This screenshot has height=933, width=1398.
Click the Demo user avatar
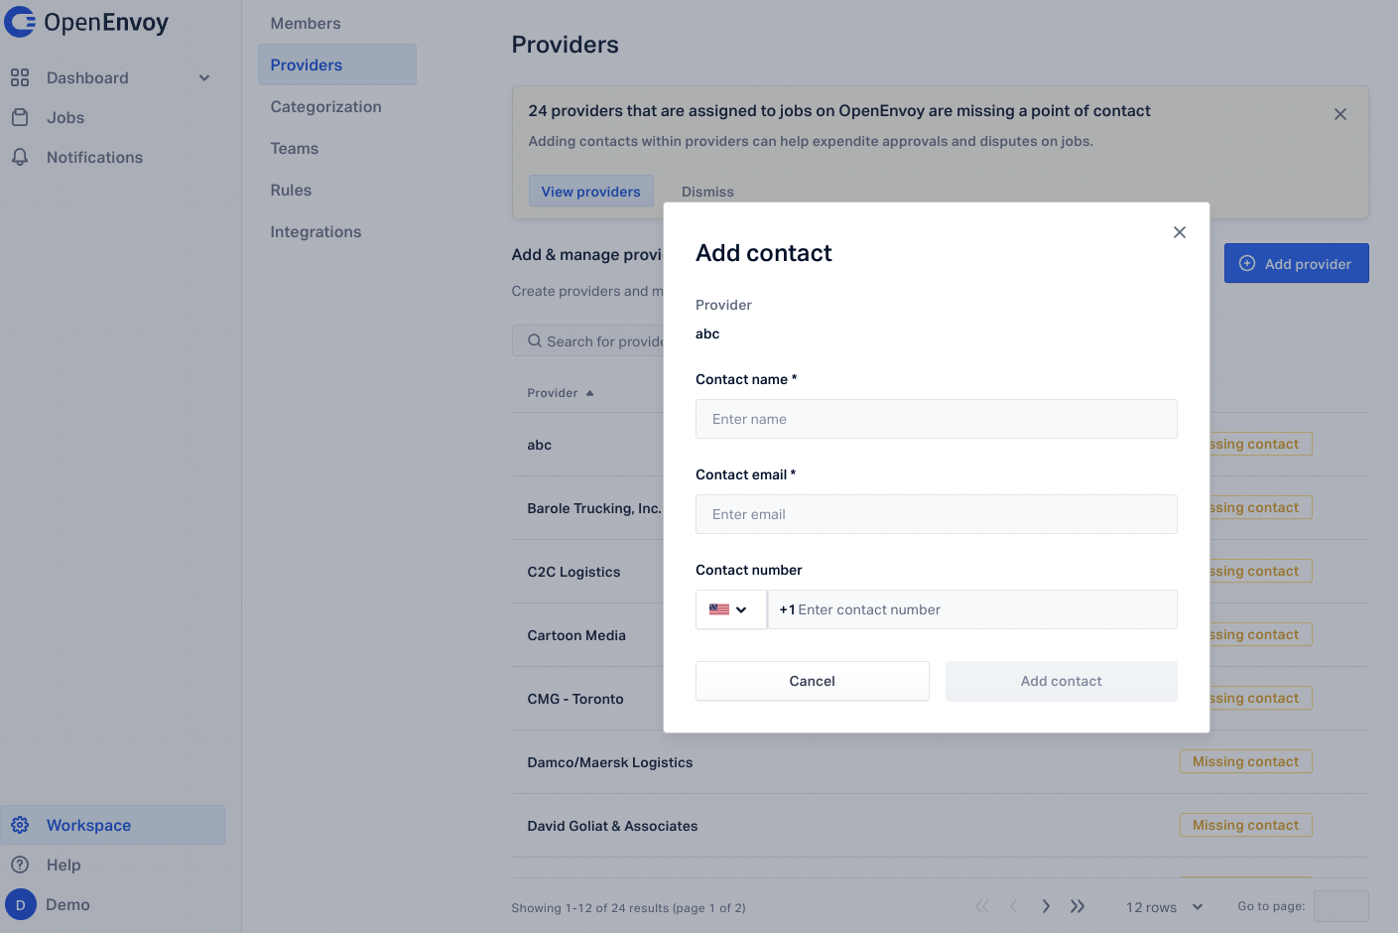pyautogui.click(x=21, y=904)
